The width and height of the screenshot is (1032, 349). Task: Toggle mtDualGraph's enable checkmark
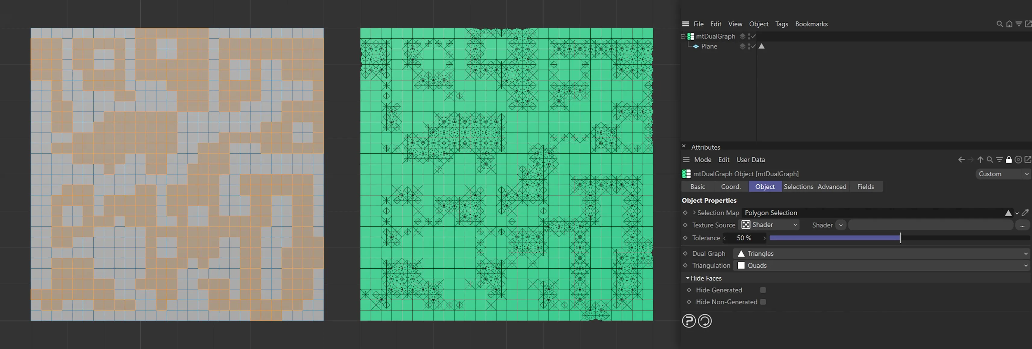(754, 36)
